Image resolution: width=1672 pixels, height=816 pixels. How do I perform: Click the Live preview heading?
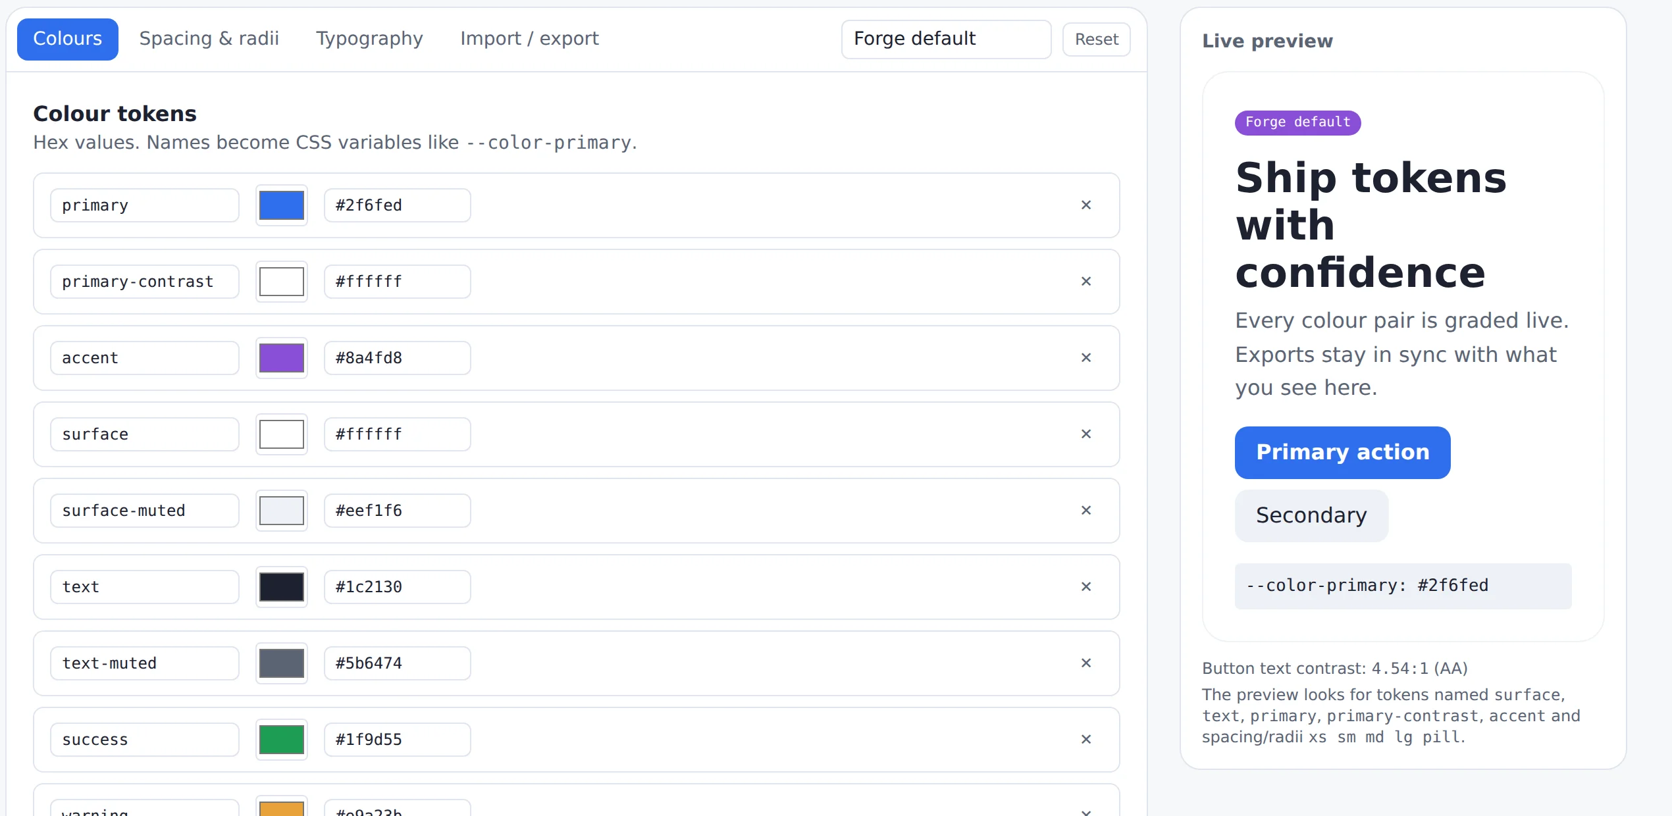coord(1267,41)
